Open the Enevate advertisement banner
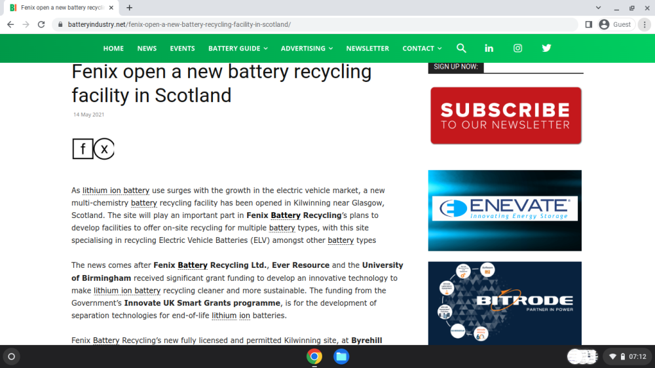The width and height of the screenshot is (655, 368). (504, 211)
